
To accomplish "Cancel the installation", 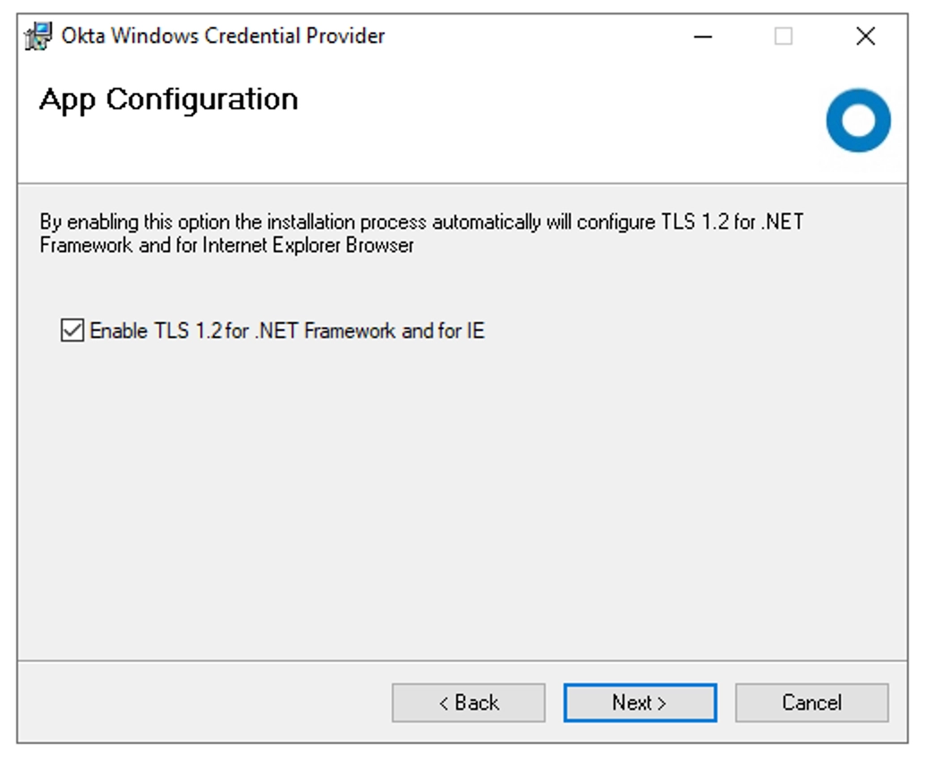I will pos(811,702).
